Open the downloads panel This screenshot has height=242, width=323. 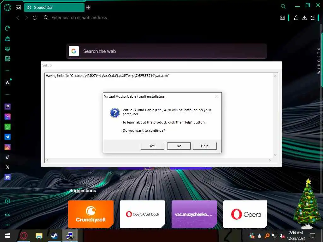pos(304,18)
